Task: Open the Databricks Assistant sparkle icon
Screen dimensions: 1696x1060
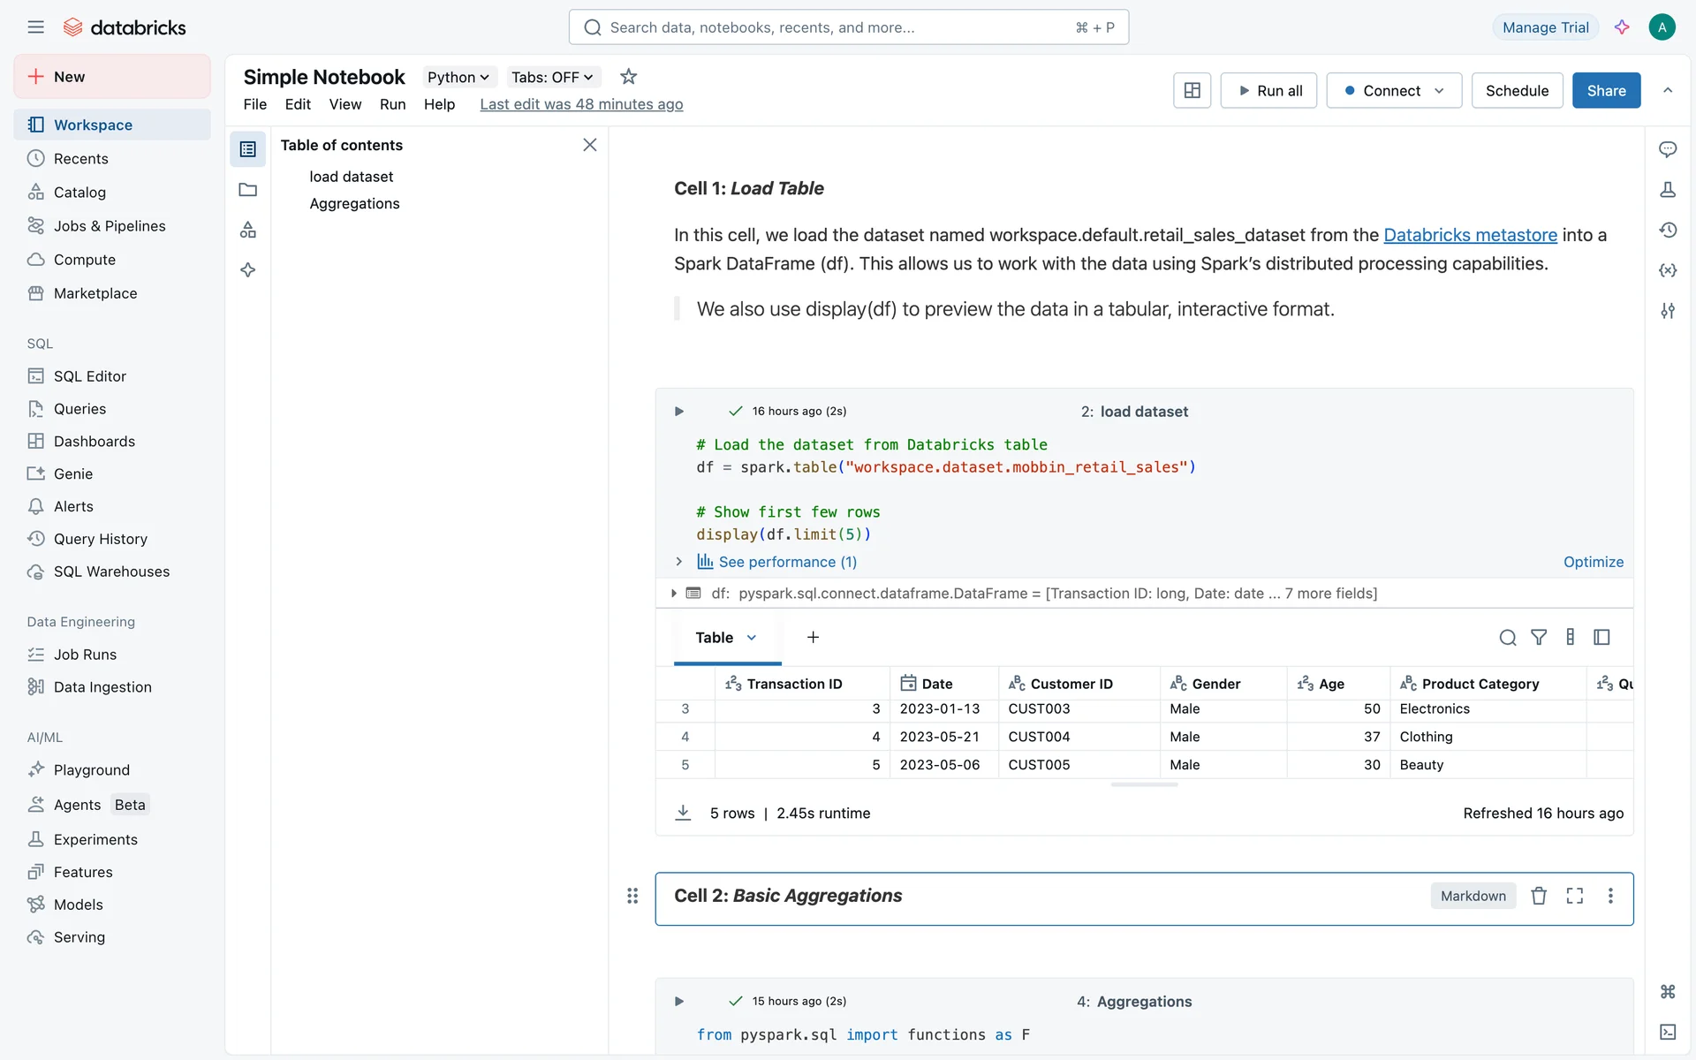Action: (1622, 27)
